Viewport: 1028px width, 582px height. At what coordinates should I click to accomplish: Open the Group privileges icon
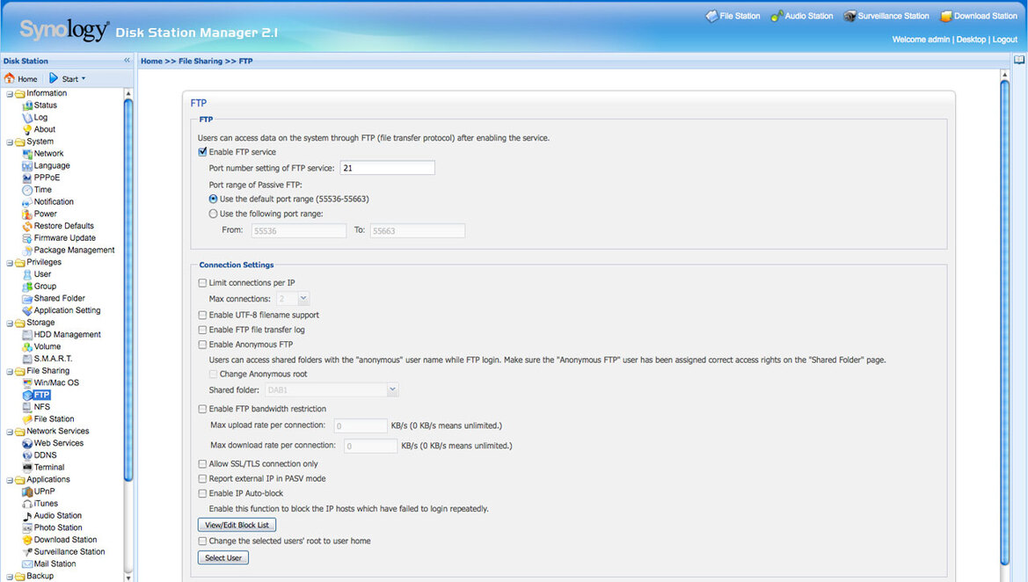(27, 287)
